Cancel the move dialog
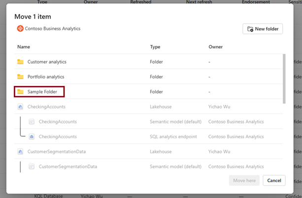 tap(274, 180)
